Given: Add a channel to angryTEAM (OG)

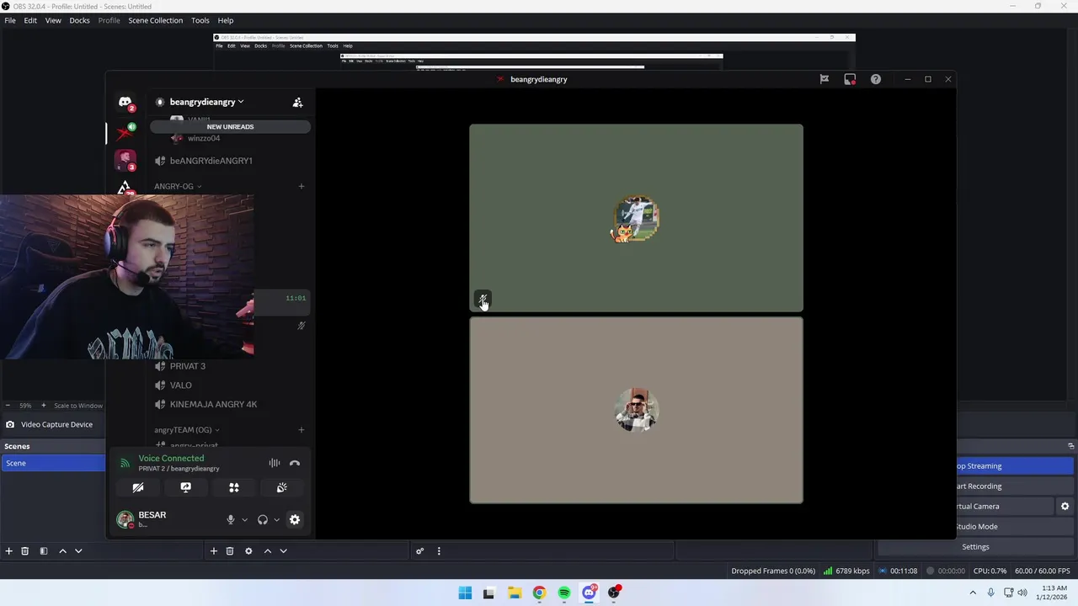Looking at the screenshot, I should 302,430.
